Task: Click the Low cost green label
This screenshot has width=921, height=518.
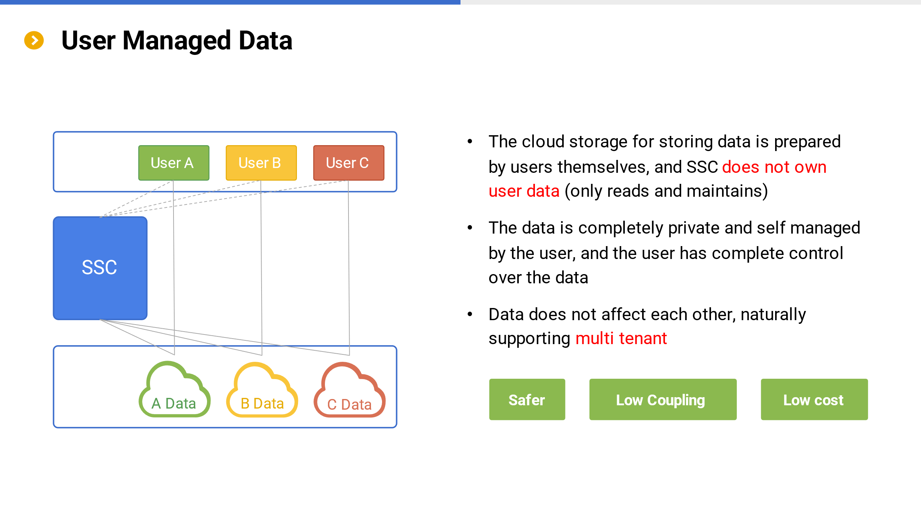Action: [815, 399]
